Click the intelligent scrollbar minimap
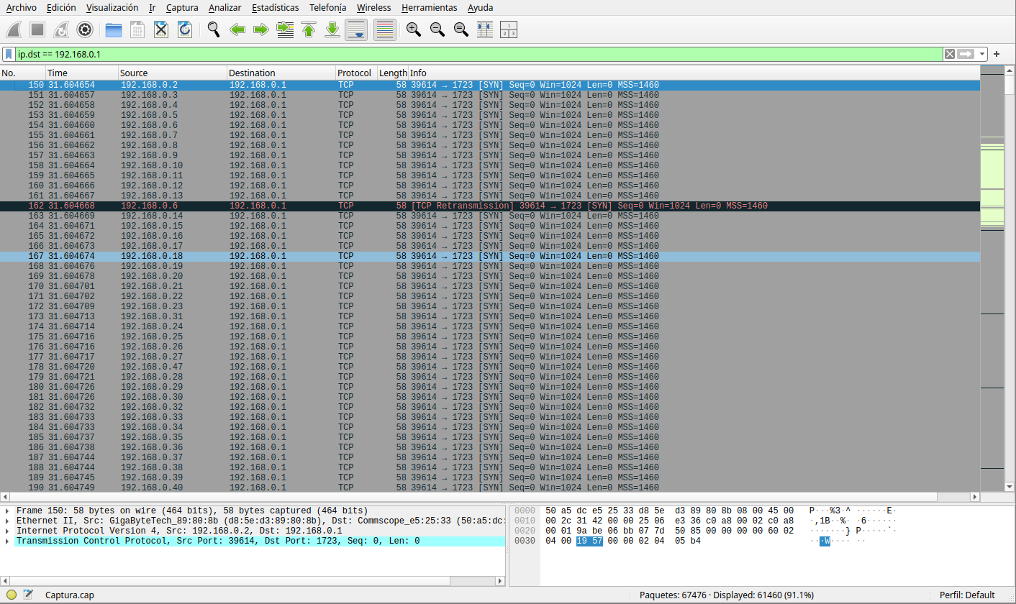This screenshot has height=604, width=1016. pyautogui.click(x=992, y=280)
